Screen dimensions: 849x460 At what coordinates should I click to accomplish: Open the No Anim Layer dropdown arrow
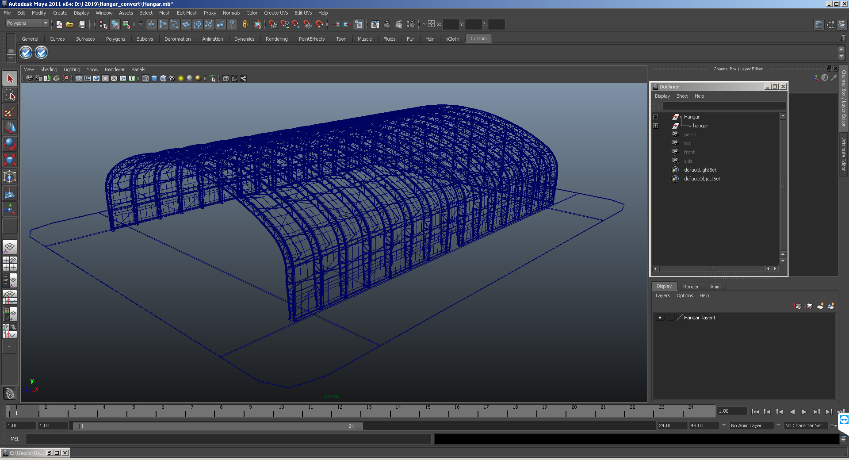click(724, 425)
